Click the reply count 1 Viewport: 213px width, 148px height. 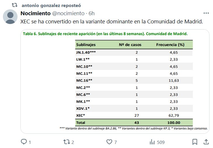(x=30, y=142)
